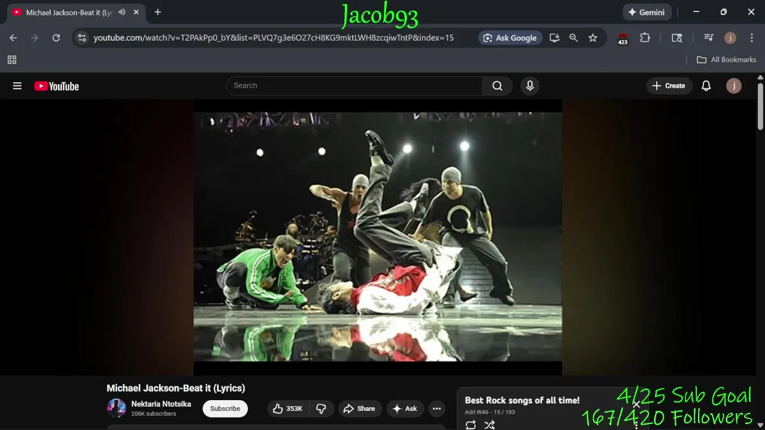
Task: Click the Gemini button
Action: [647, 12]
